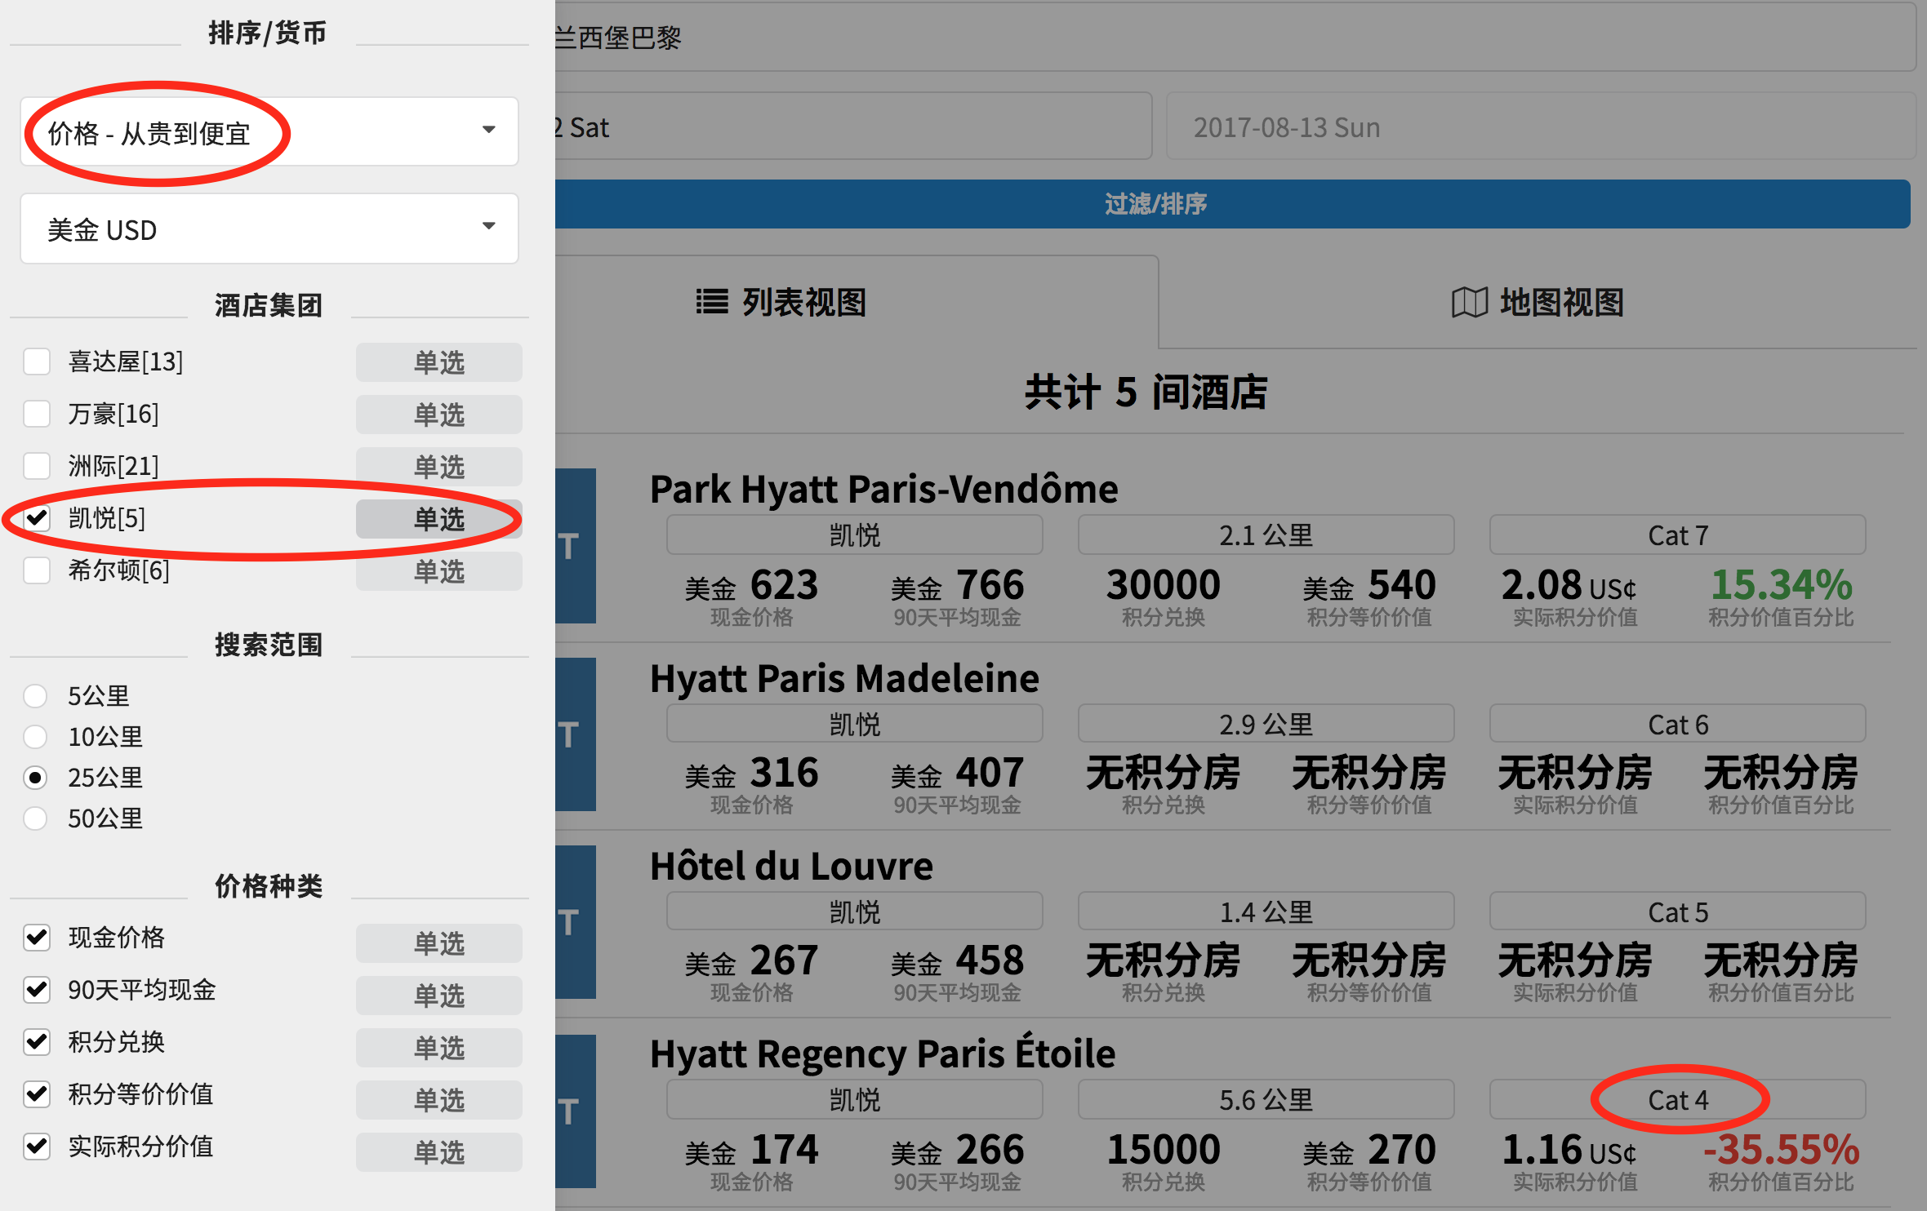Viewport: 1927px width, 1211px height.
Task: Click the Cat 4 category badge
Action: click(x=1678, y=1100)
